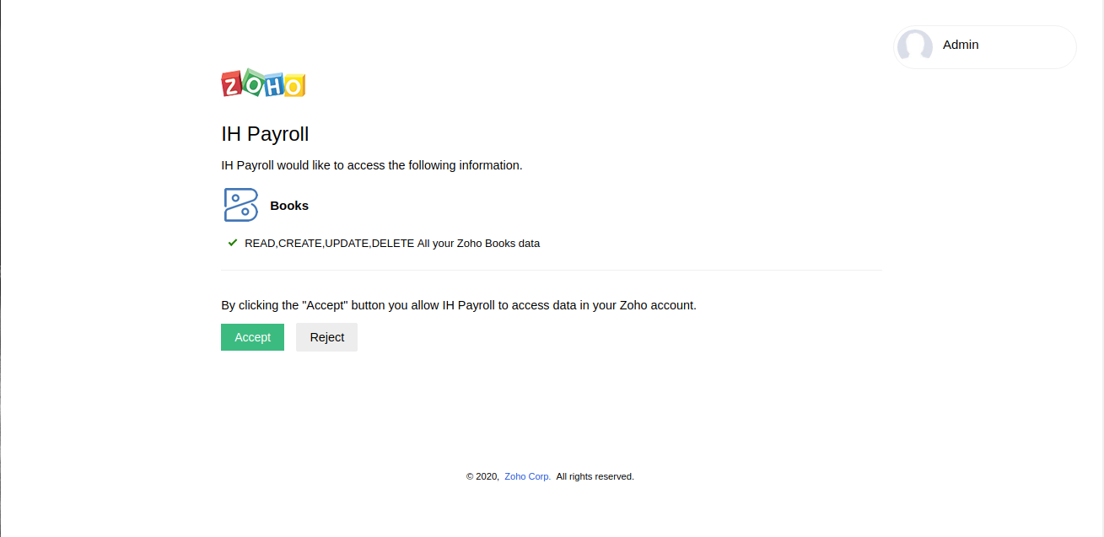Open the Zoho Corp. footer link
Screen dimensions: 1104x537
point(528,476)
